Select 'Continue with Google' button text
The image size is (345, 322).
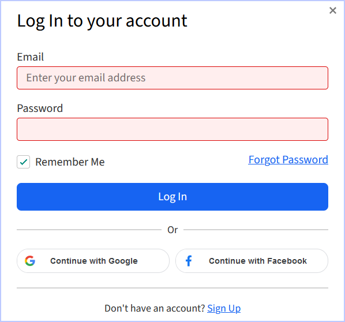pyautogui.click(x=94, y=261)
